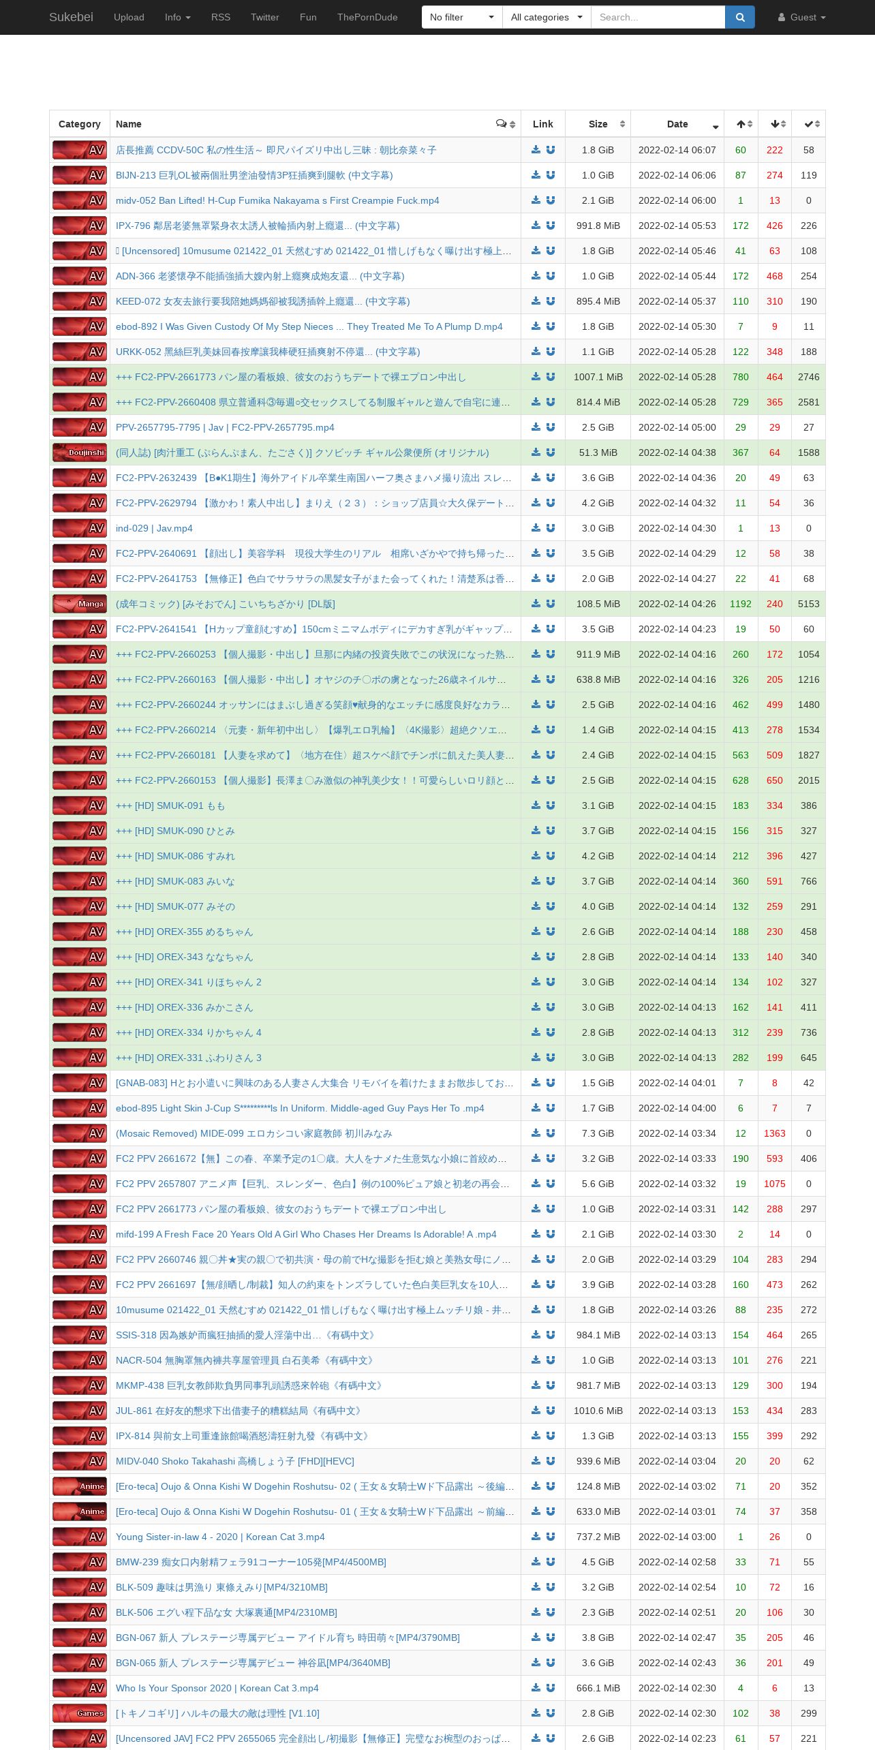
Task: Open the ThePornDude link in navbar
Action: point(367,17)
